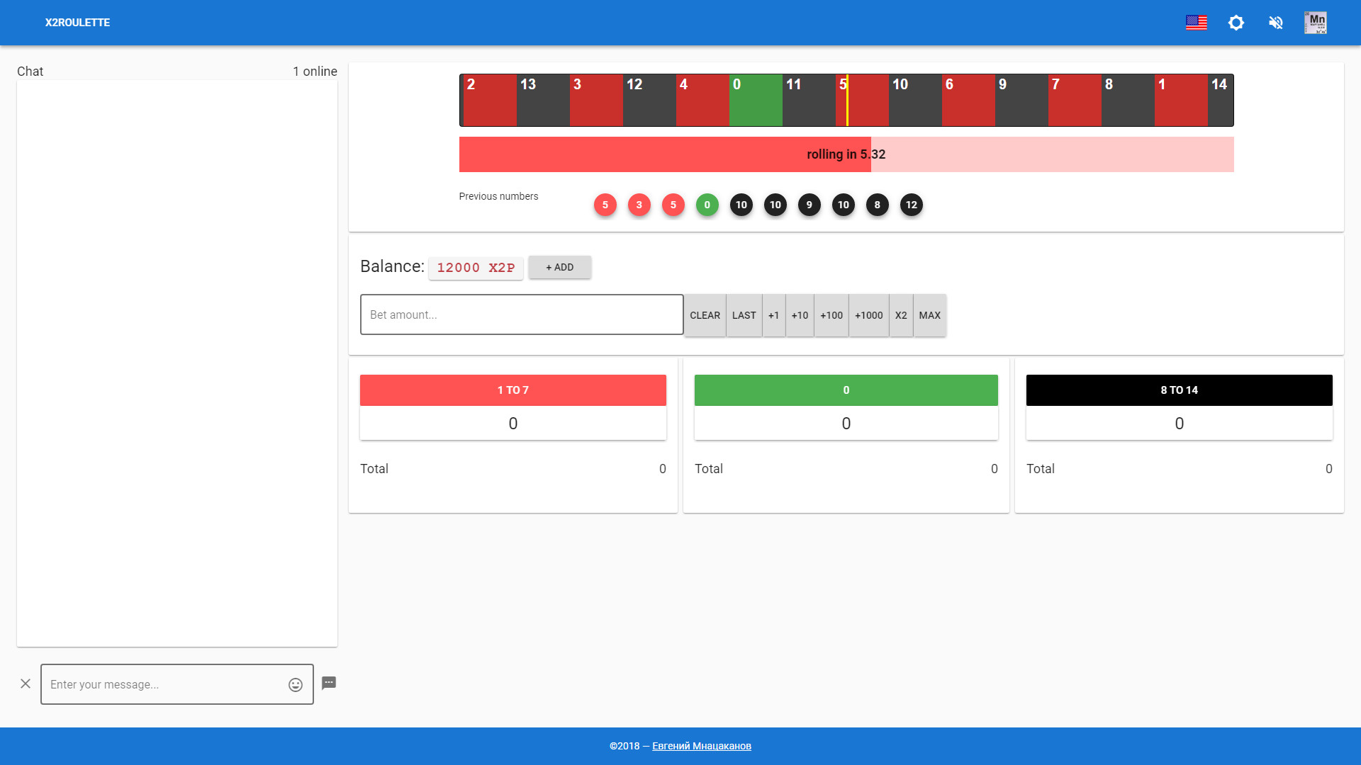Open the Mn user profile avatar
Viewport: 1361px width, 765px height.
click(1316, 23)
